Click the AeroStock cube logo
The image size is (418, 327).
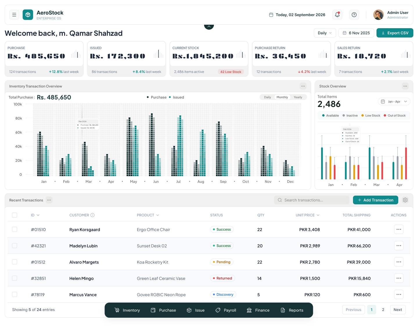(x=28, y=15)
